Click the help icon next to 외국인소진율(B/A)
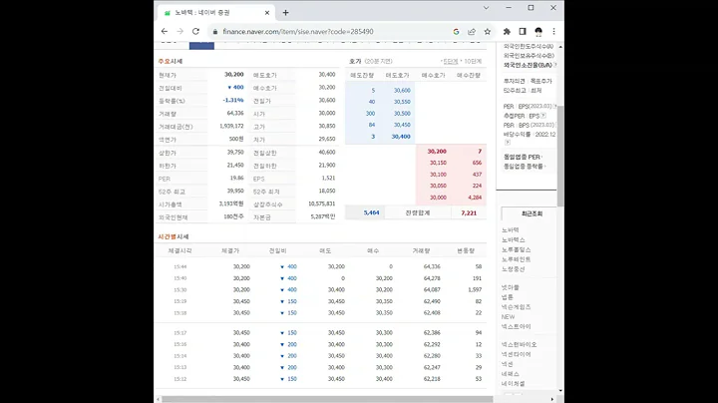Viewport: 718px width, 403px height. point(555,65)
